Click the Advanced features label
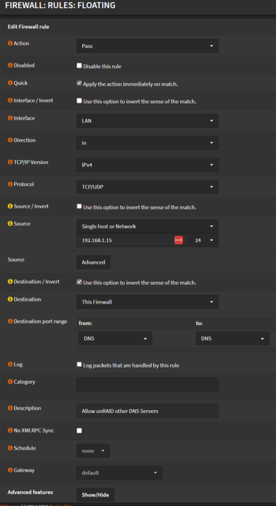The height and width of the screenshot is (506, 276). tap(30, 492)
